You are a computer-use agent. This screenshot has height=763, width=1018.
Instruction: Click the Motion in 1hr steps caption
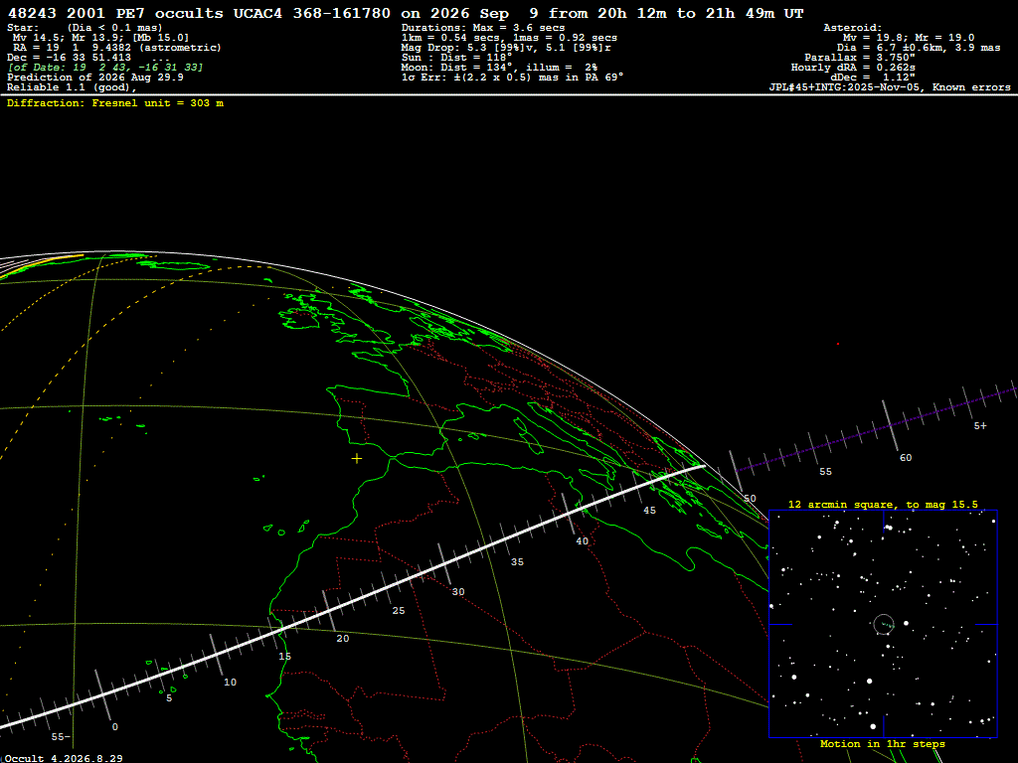pyautogui.click(x=883, y=743)
